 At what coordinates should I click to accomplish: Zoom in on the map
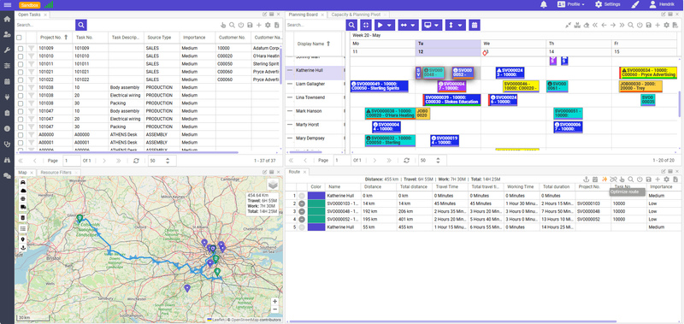pyautogui.click(x=274, y=301)
